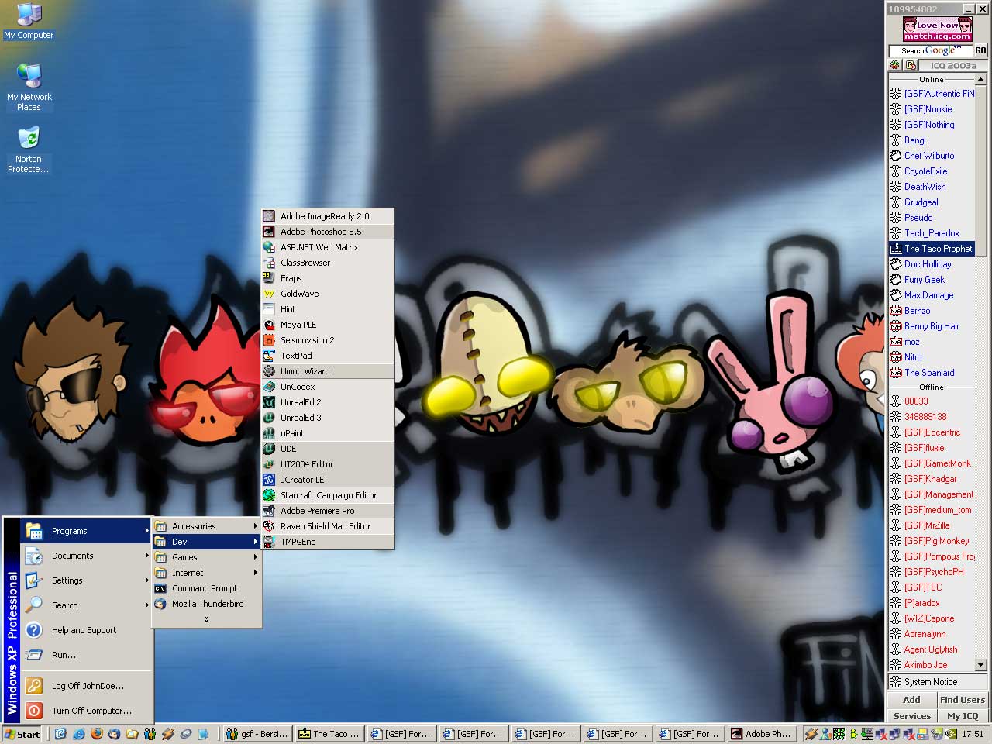The height and width of the screenshot is (744, 992).
Task: Expand Documents in the Start menu
Action: coord(86,556)
